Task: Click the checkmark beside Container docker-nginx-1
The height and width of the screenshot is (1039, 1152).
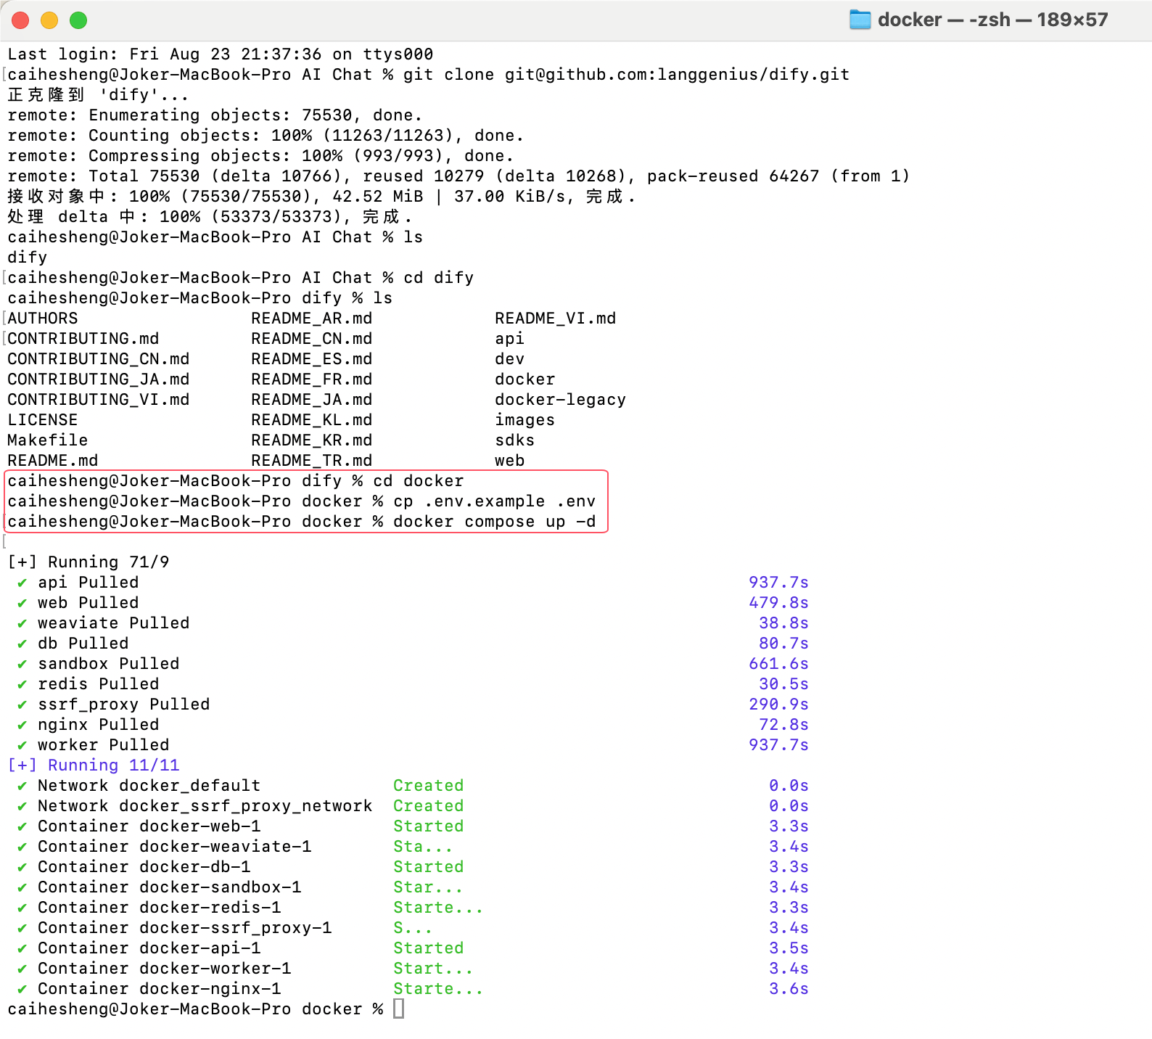Action: point(22,989)
